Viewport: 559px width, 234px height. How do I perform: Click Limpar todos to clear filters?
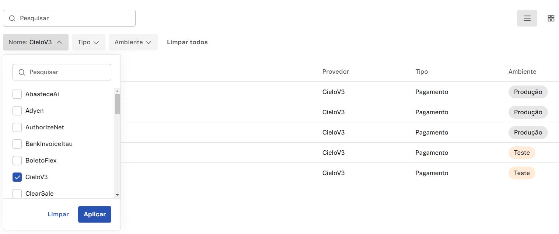tap(187, 42)
